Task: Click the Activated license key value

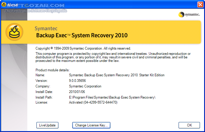Action: tap(93, 102)
